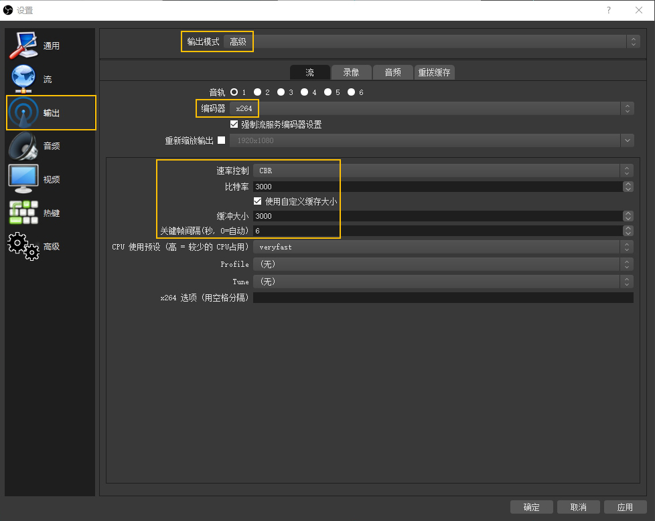Switch to the 流 tab
The image size is (655, 521).
tap(309, 73)
